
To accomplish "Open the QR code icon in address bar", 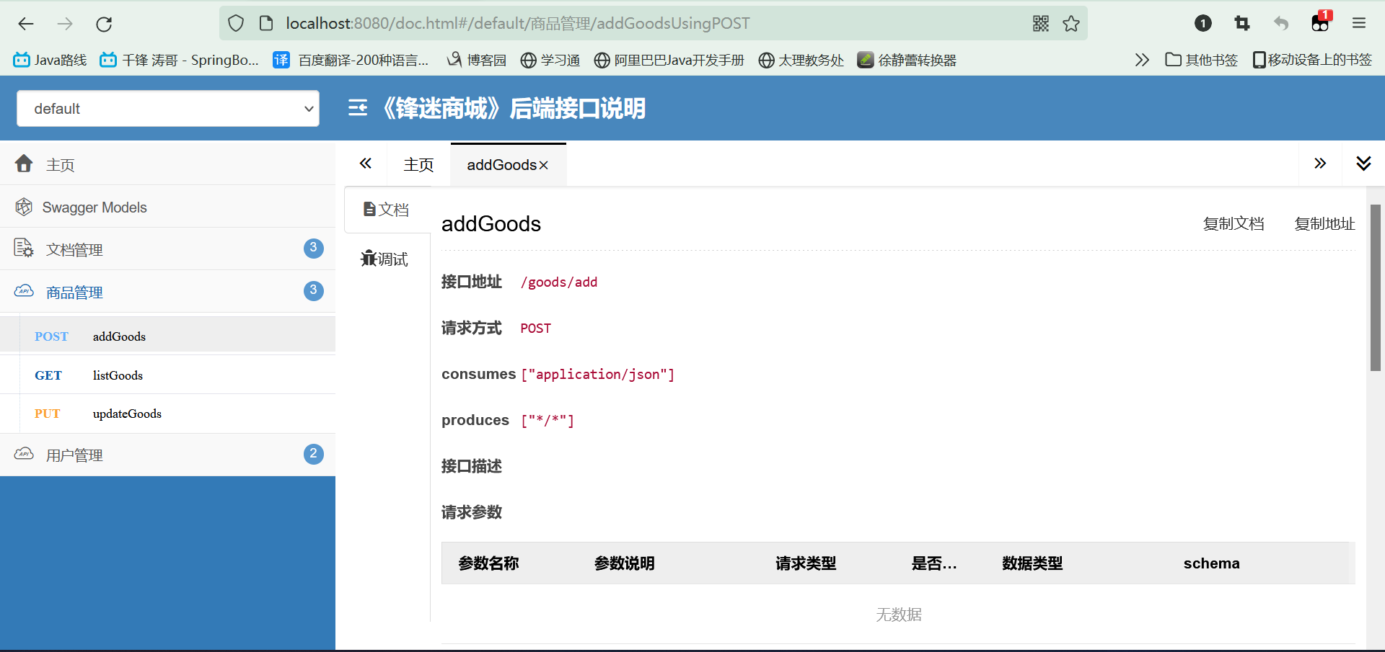I will tap(1040, 23).
